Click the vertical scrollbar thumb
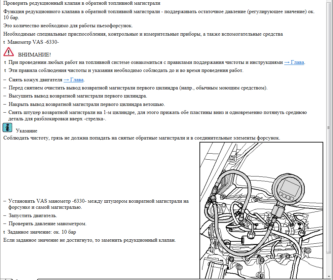This screenshot has width=333, height=280. pyautogui.click(x=330, y=128)
